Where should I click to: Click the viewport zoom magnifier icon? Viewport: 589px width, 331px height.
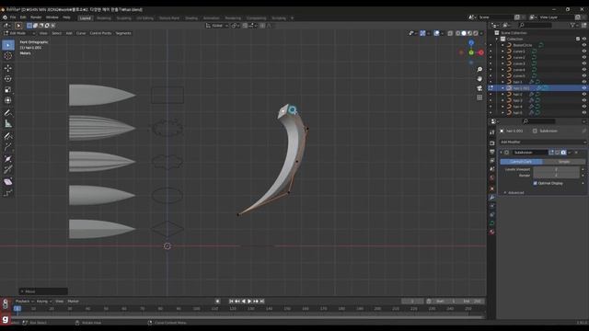(x=479, y=70)
